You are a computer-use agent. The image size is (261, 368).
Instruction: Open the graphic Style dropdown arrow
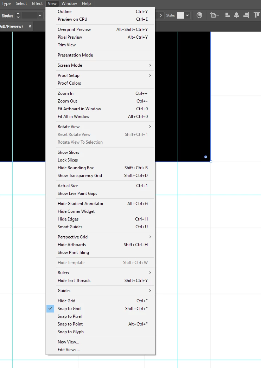[187, 15]
